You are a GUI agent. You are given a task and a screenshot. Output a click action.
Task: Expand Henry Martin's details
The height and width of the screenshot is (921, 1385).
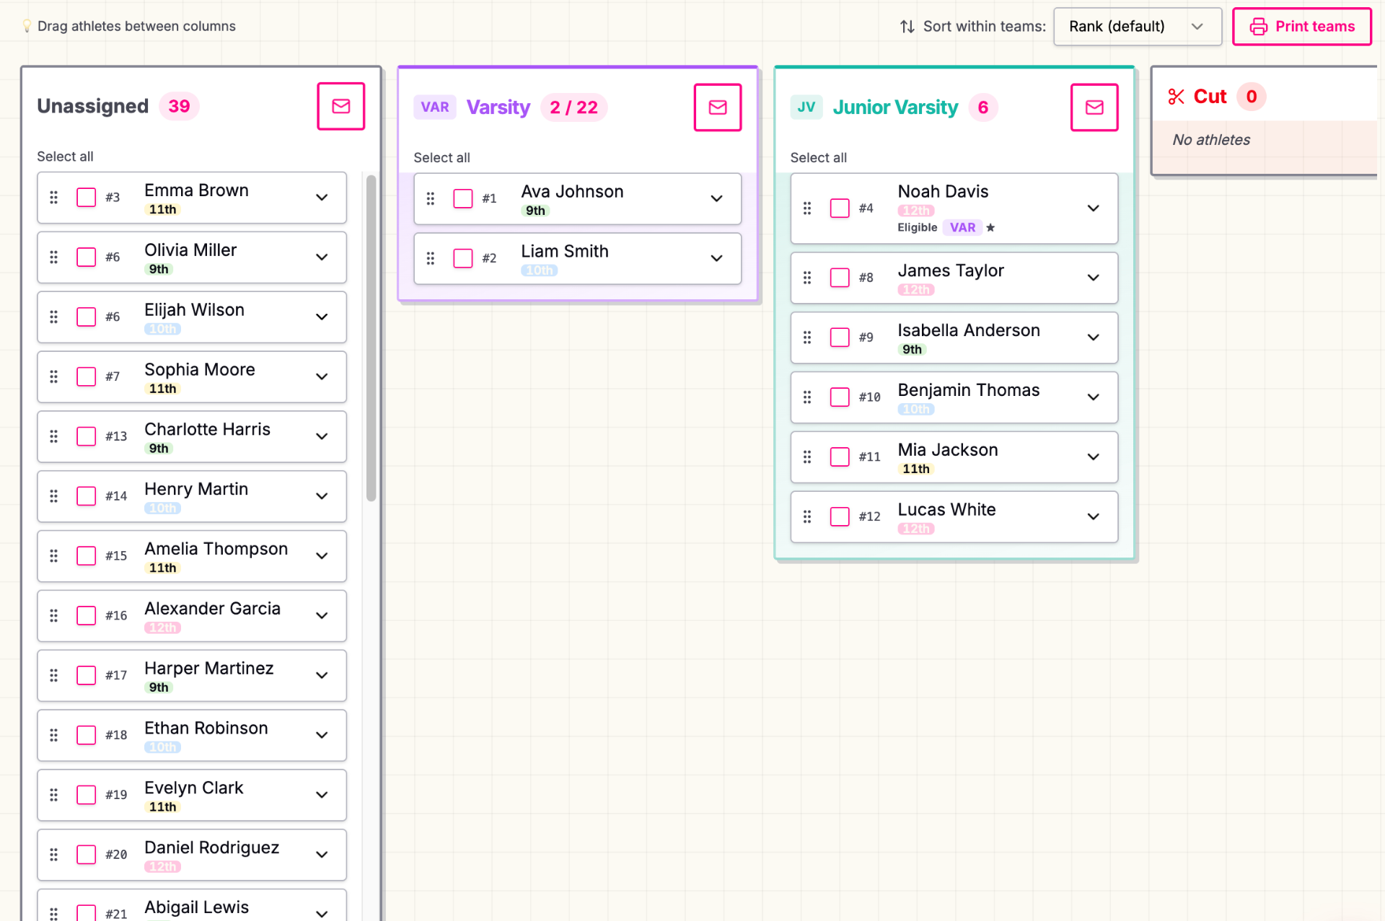[x=322, y=496]
